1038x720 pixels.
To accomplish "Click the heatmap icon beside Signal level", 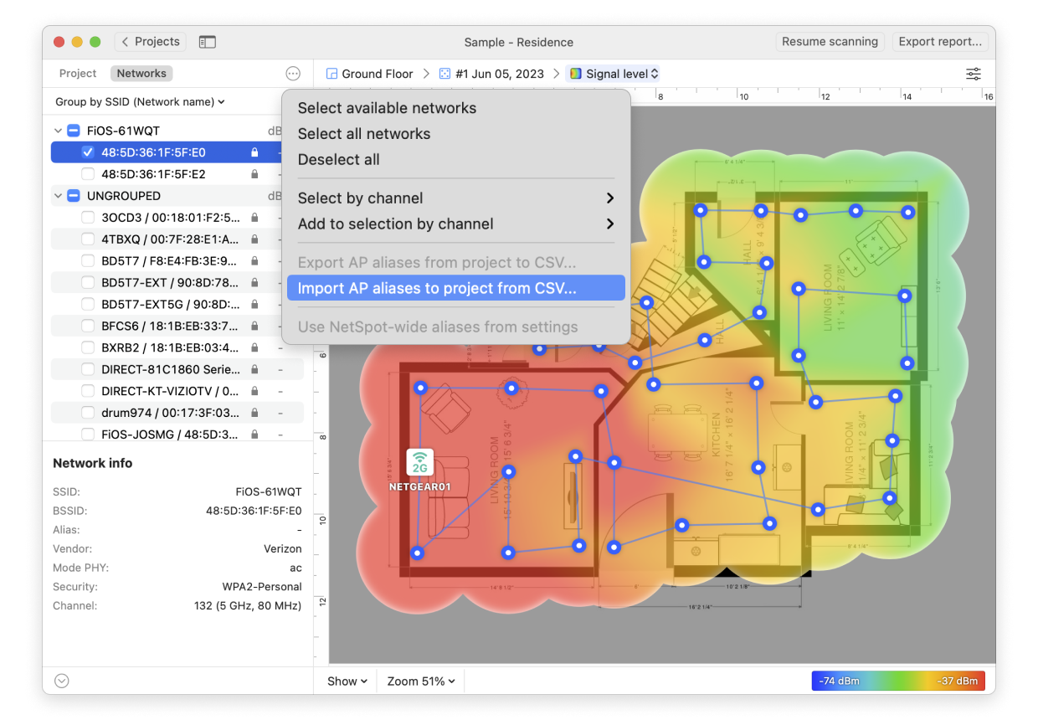I will (576, 74).
